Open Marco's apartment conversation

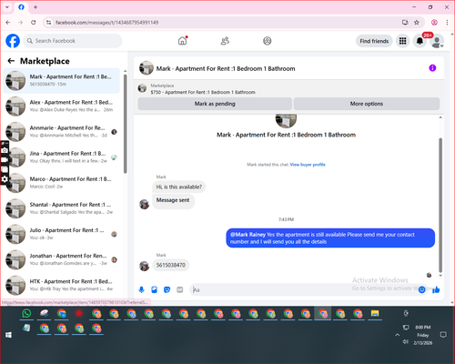[62, 183]
